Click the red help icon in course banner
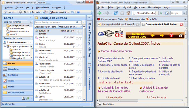Image resolution: width=189 pixels, height=108 pixels. pyautogui.click(x=171, y=35)
